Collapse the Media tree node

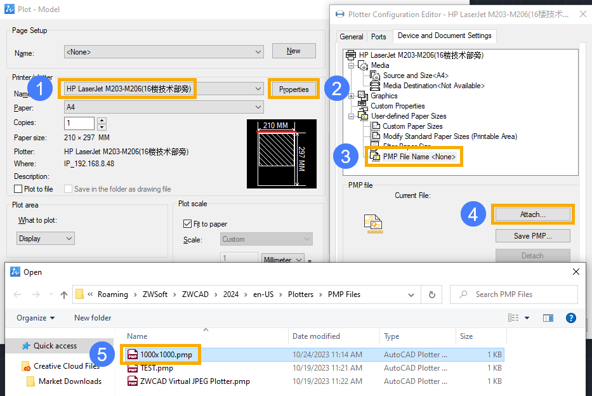pos(351,65)
